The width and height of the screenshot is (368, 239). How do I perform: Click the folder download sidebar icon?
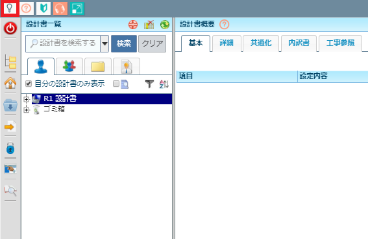coord(10,105)
